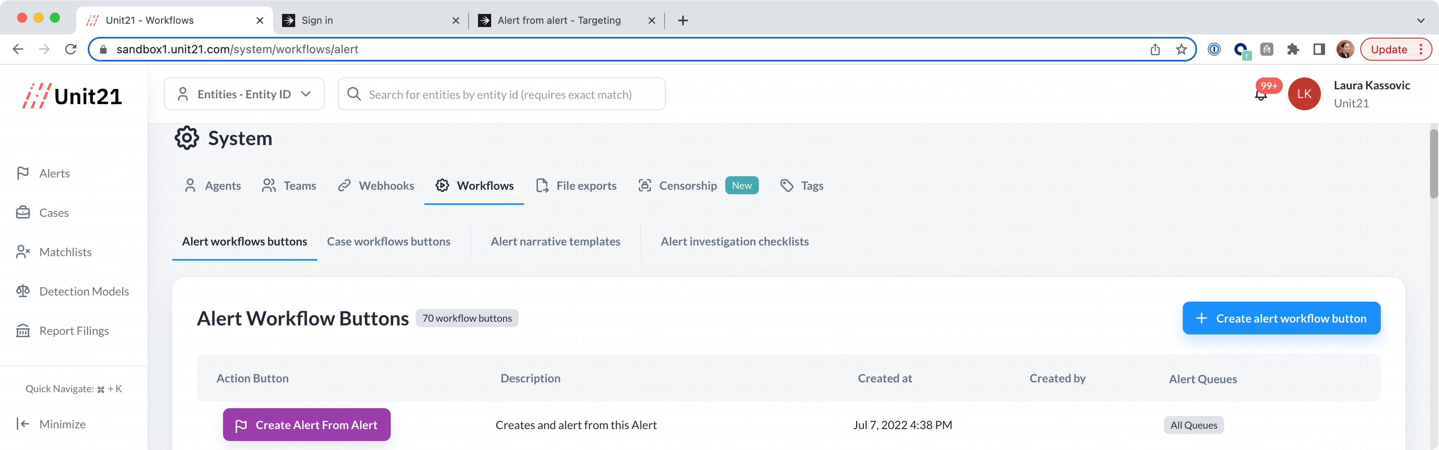Bookmark page with star icon

[x=1181, y=50]
